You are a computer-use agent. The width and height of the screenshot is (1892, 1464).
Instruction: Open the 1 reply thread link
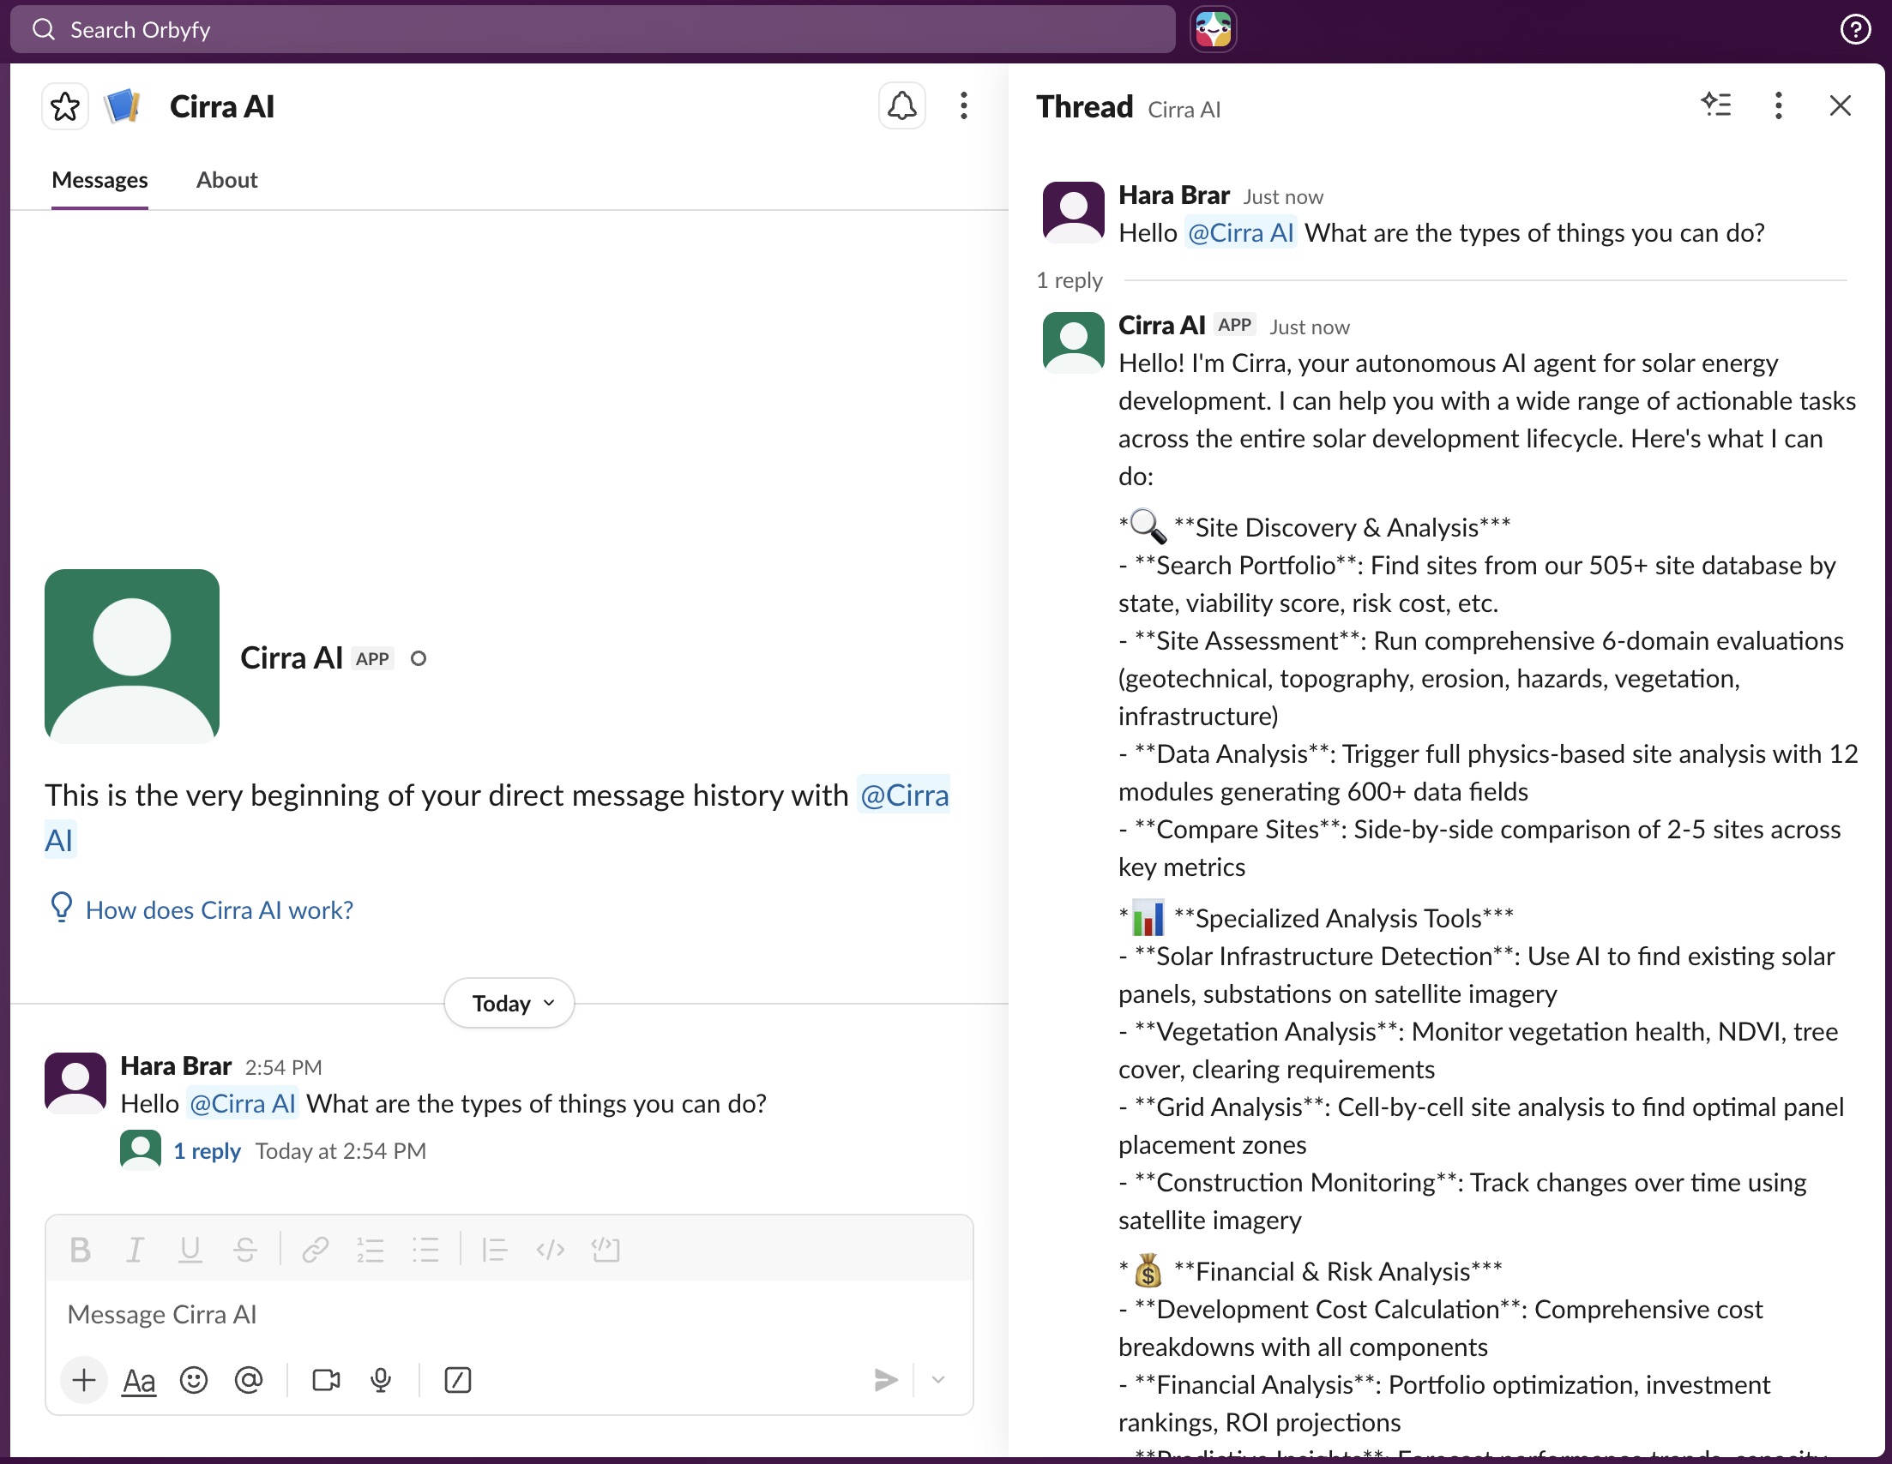(x=207, y=1150)
